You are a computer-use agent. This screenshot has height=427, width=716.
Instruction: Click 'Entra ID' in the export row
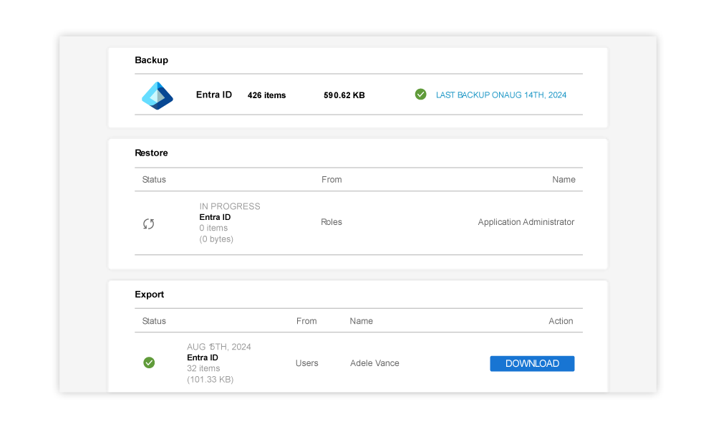pos(203,358)
